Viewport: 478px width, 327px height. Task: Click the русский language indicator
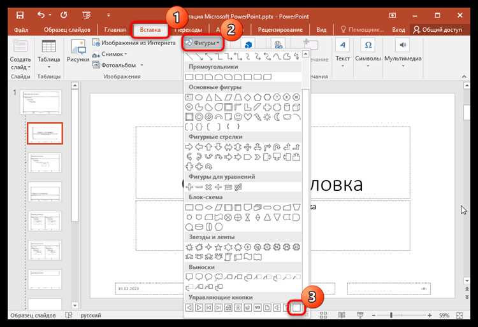click(x=91, y=316)
